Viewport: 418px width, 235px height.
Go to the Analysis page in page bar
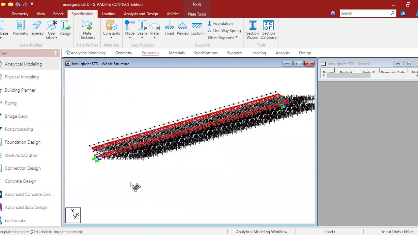pos(282,53)
